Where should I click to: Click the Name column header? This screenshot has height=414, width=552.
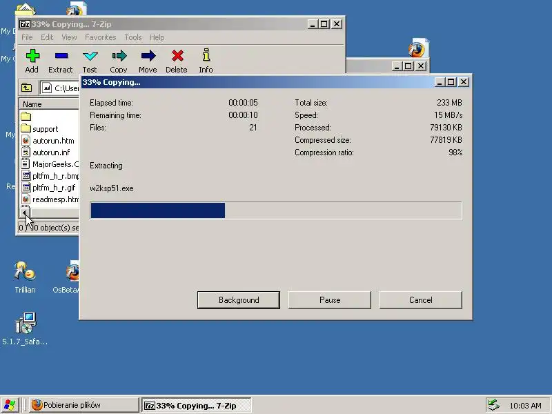(49, 104)
